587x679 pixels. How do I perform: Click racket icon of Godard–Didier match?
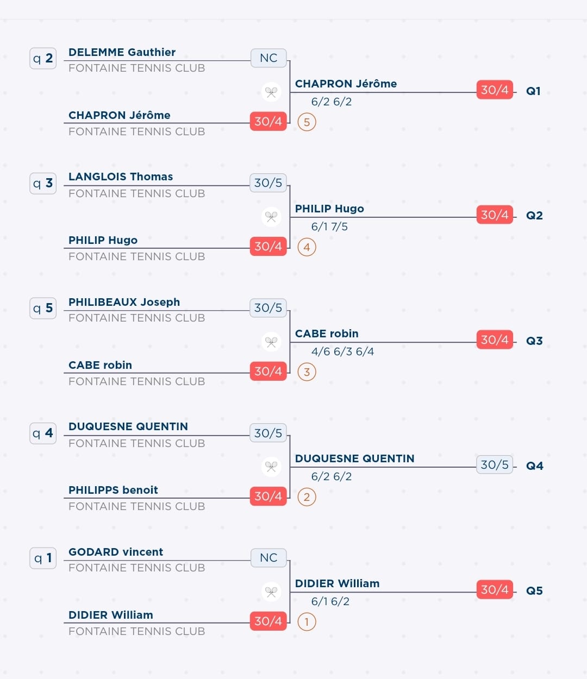[271, 591]
